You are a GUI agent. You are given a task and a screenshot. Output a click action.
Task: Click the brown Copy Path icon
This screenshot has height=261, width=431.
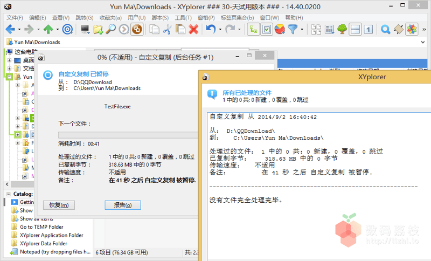pyautogui.click(x=137, y=29)
